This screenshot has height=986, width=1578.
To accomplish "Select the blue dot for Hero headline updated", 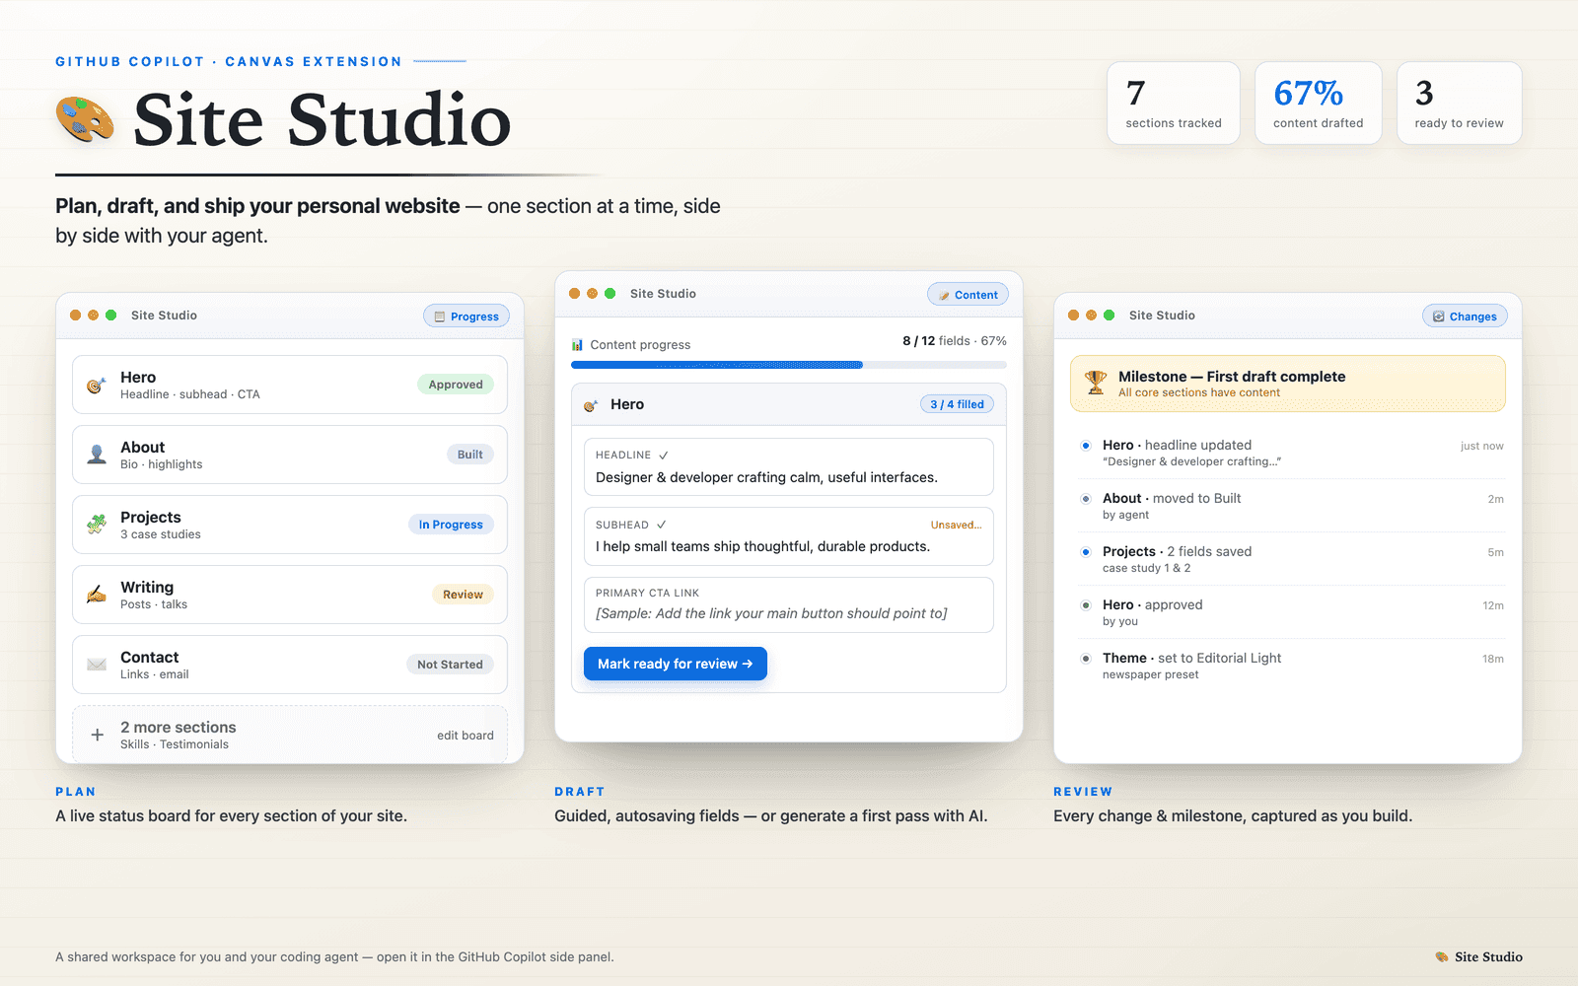I will coord(1086,446).
